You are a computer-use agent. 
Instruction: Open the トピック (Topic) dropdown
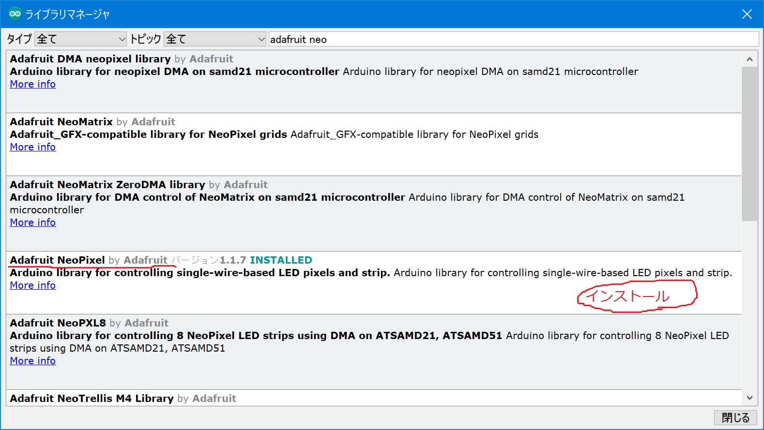tap(215, 39)
